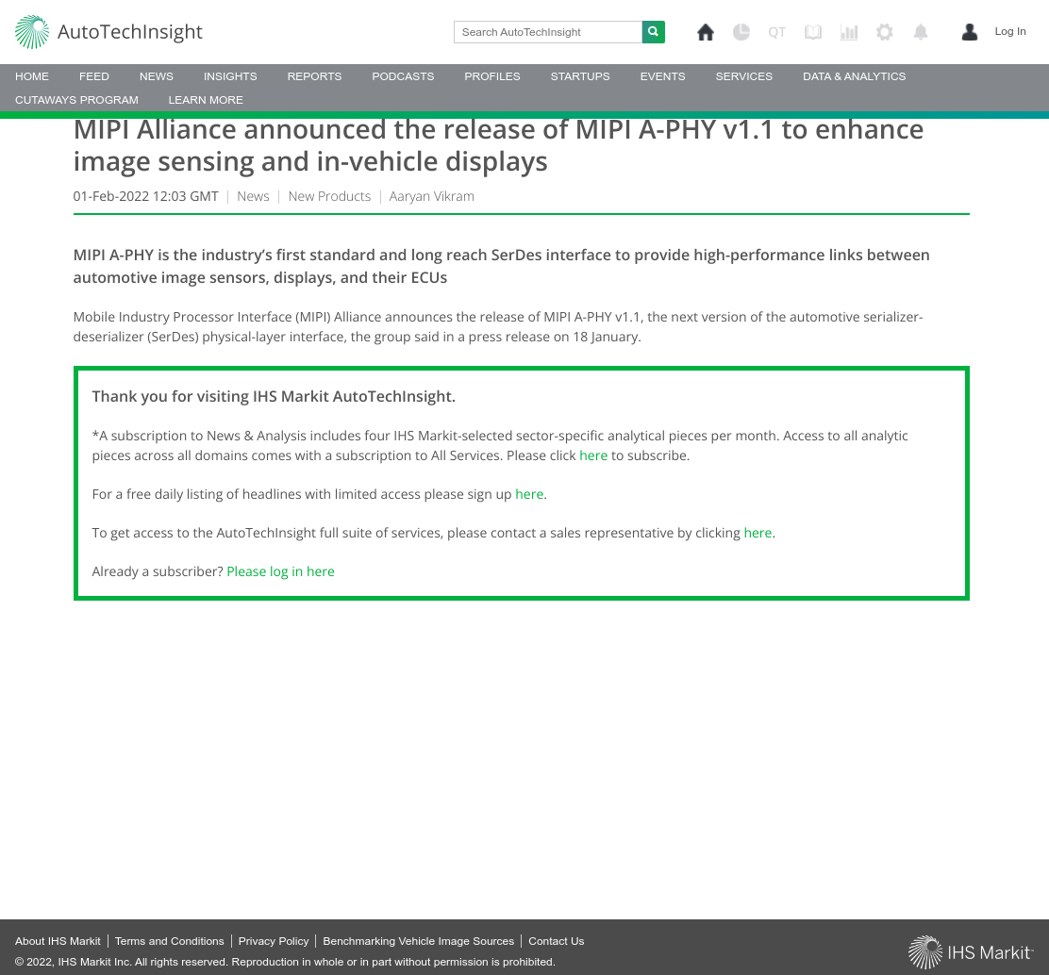Open the STARTUPS menu item
Screen dimensions: 1049x975
coord(580,76)
